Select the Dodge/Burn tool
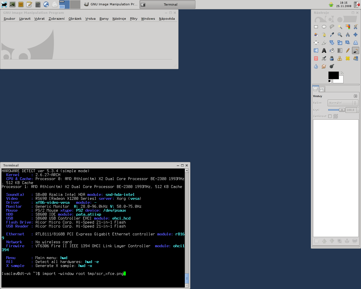The height and width of the screenshot is (289, 361). point(332,66)
